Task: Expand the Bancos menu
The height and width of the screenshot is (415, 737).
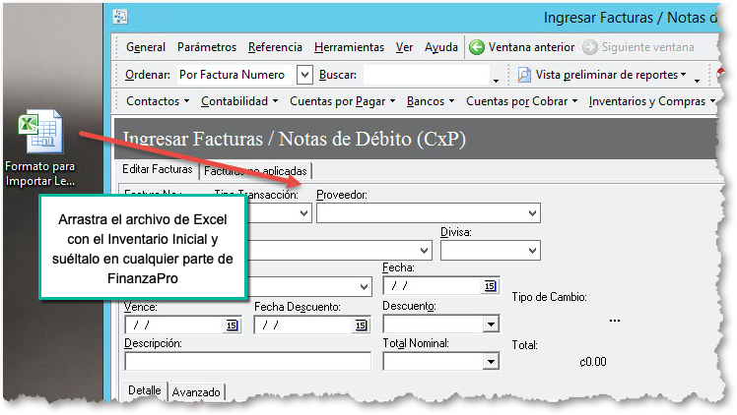Action: pyautogui.click(x=431, y=101)
